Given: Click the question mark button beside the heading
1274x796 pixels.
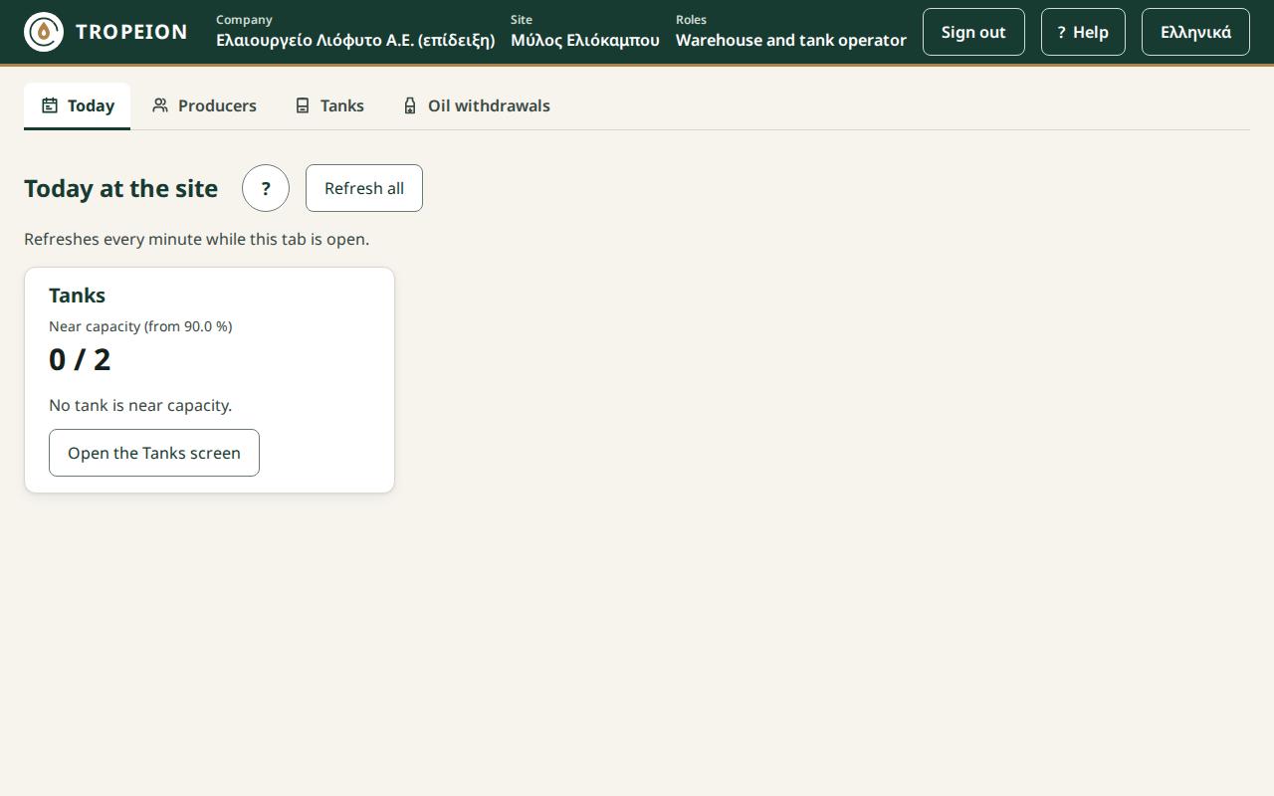Looking at the screenshot, I should [x=266, y=188].
